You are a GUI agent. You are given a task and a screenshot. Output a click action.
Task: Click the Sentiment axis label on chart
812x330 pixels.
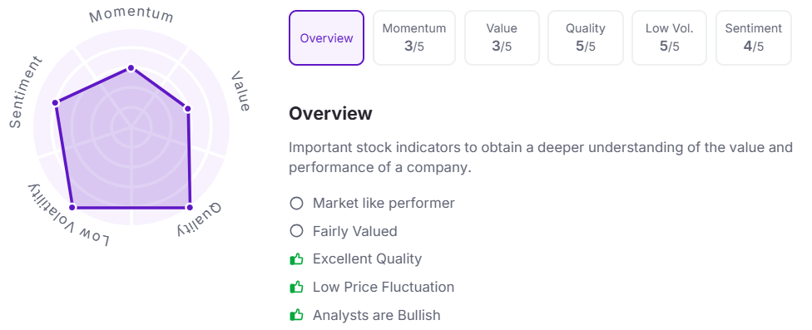25,92
